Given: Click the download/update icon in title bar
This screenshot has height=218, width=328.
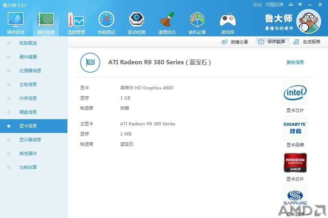Looking at the screenshot, I should point(291,4).
